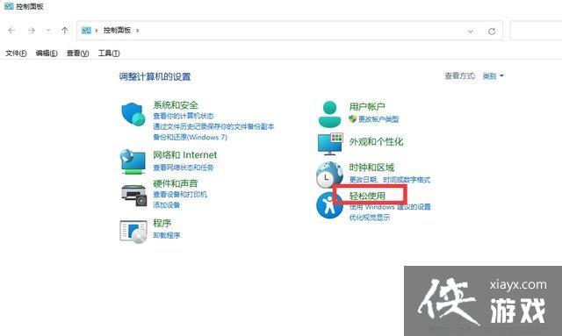562x336 pixels.
Task: Click 查看网络状态和任务 link
Action: coord(184,168)
